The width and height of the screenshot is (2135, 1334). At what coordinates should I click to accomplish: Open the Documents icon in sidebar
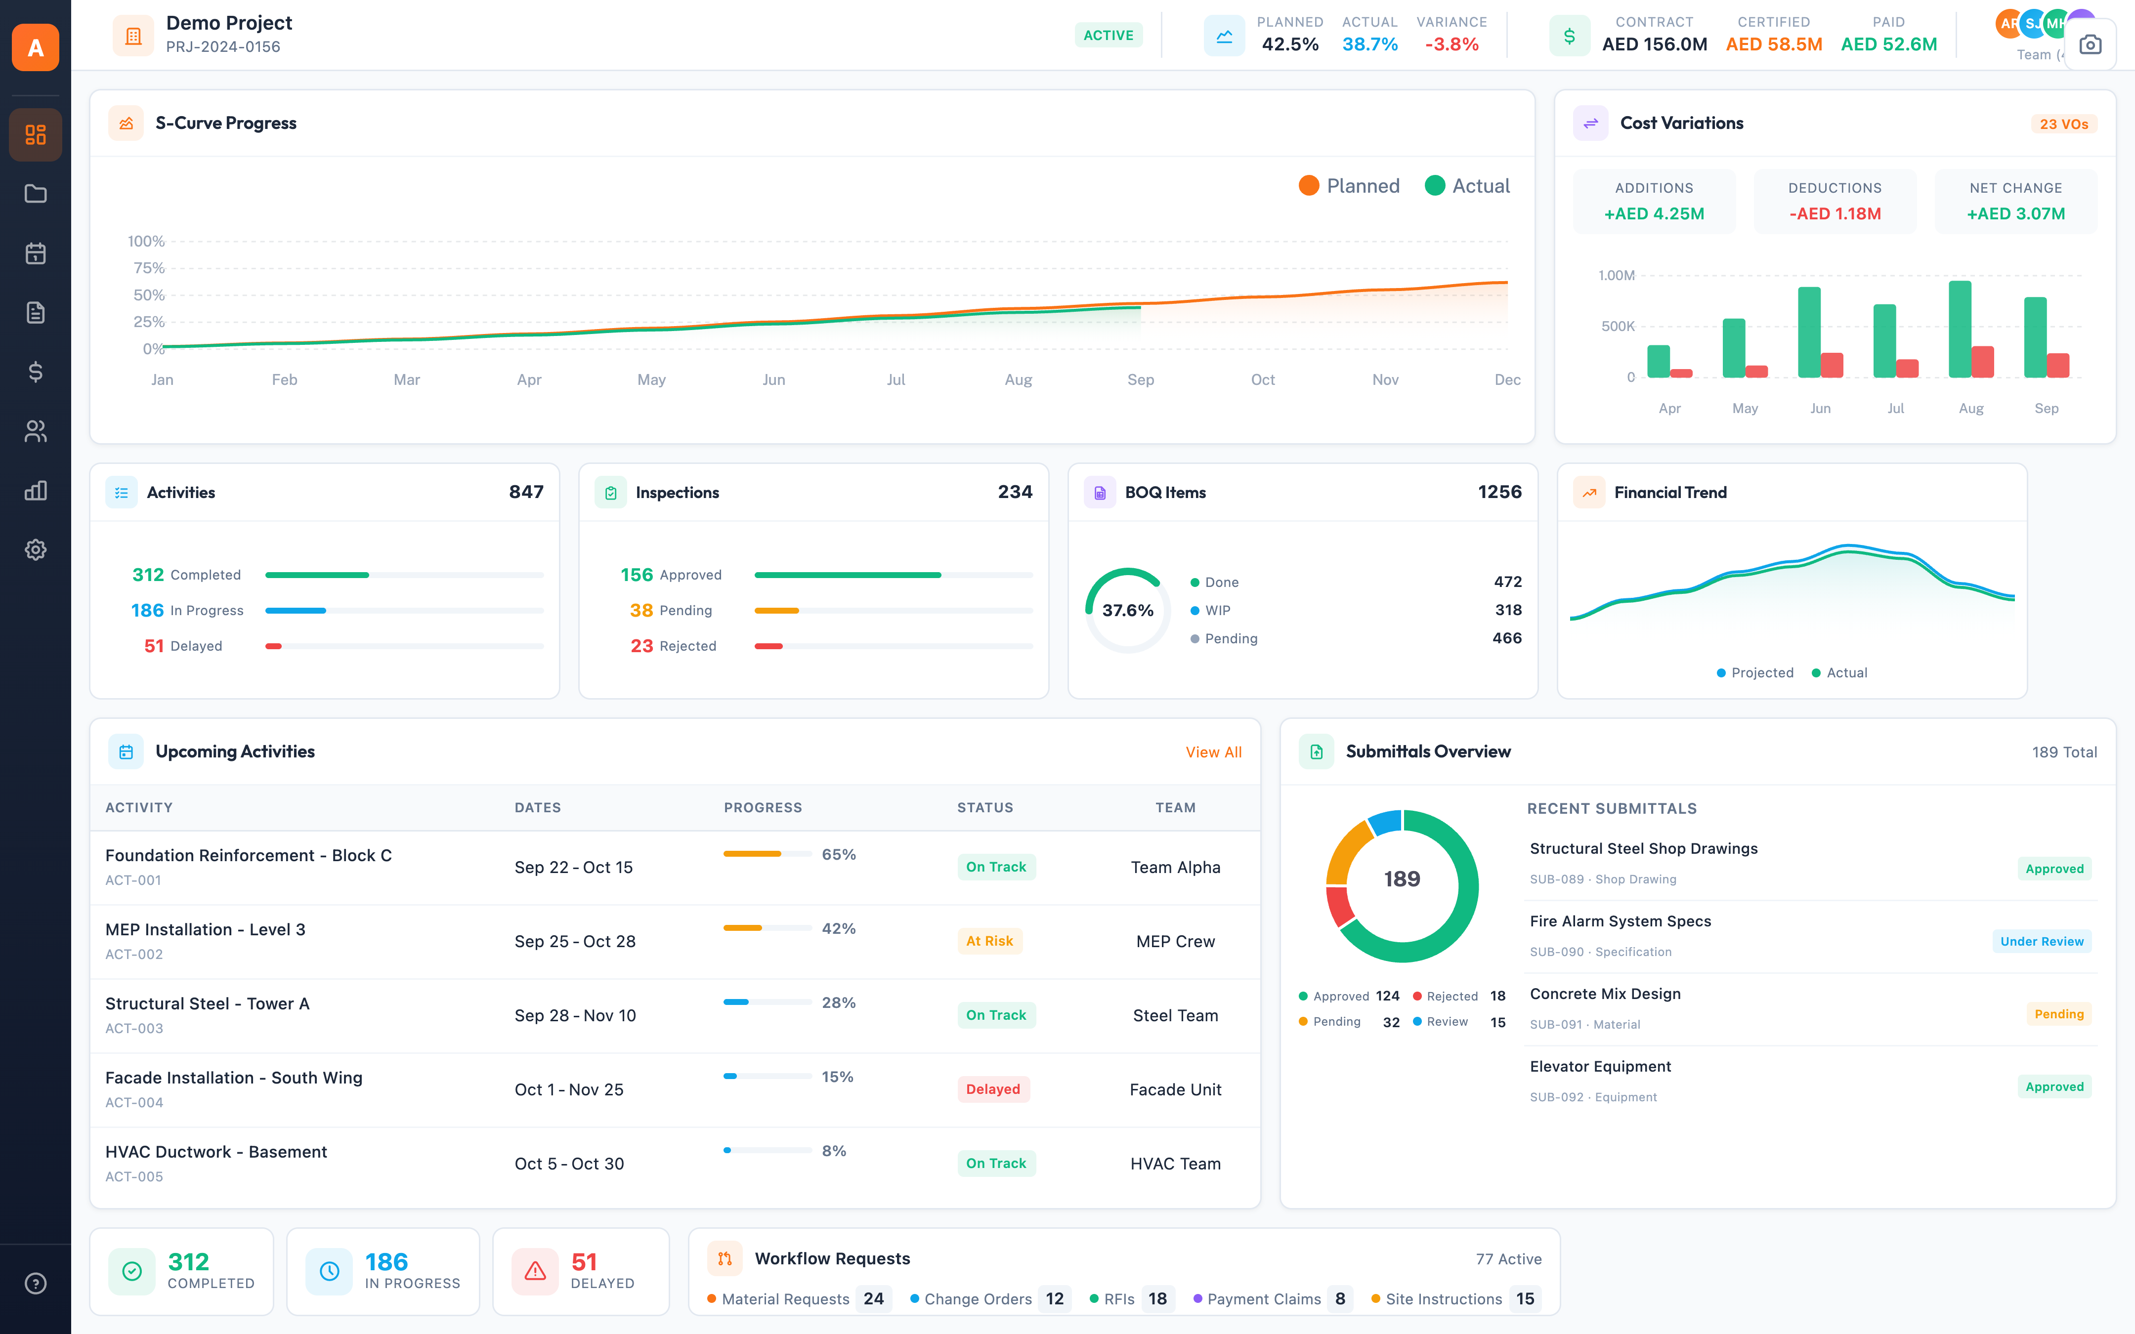click(x=35, y=312)
